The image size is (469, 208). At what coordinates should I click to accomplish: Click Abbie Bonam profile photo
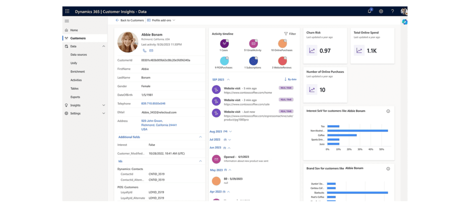128,42
